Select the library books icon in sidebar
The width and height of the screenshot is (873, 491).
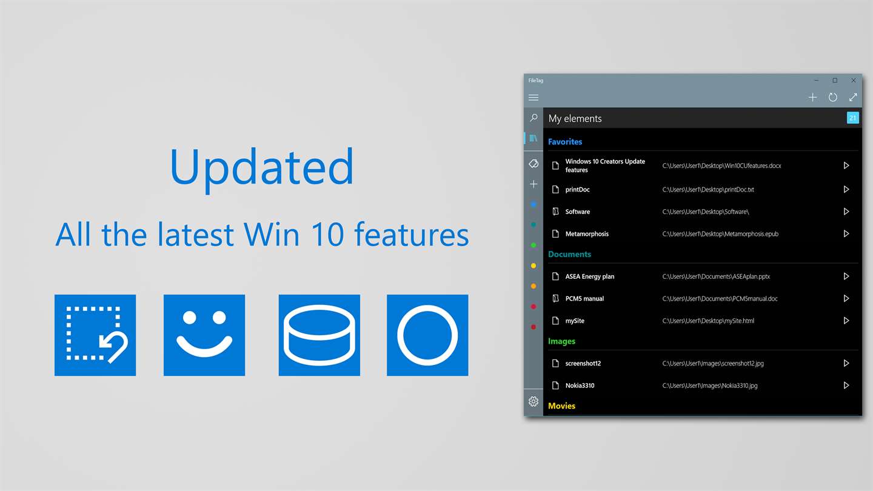pyautogui.click(x=533, y=138)
